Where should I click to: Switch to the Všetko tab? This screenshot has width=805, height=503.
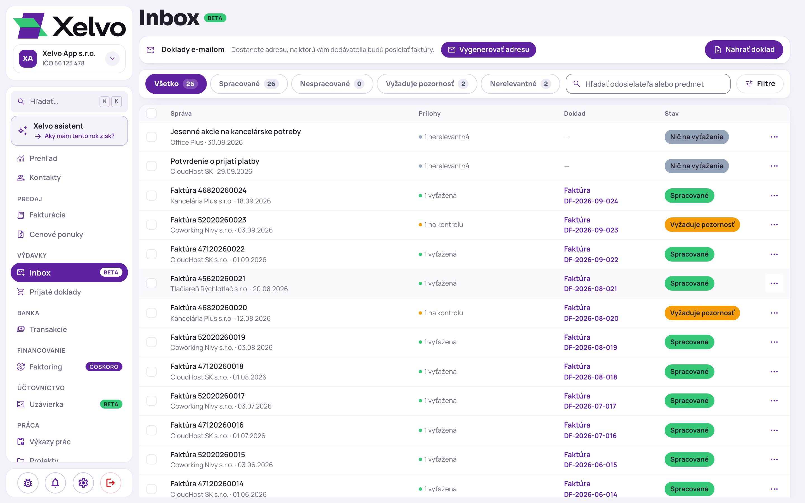[x=176, y=84]
